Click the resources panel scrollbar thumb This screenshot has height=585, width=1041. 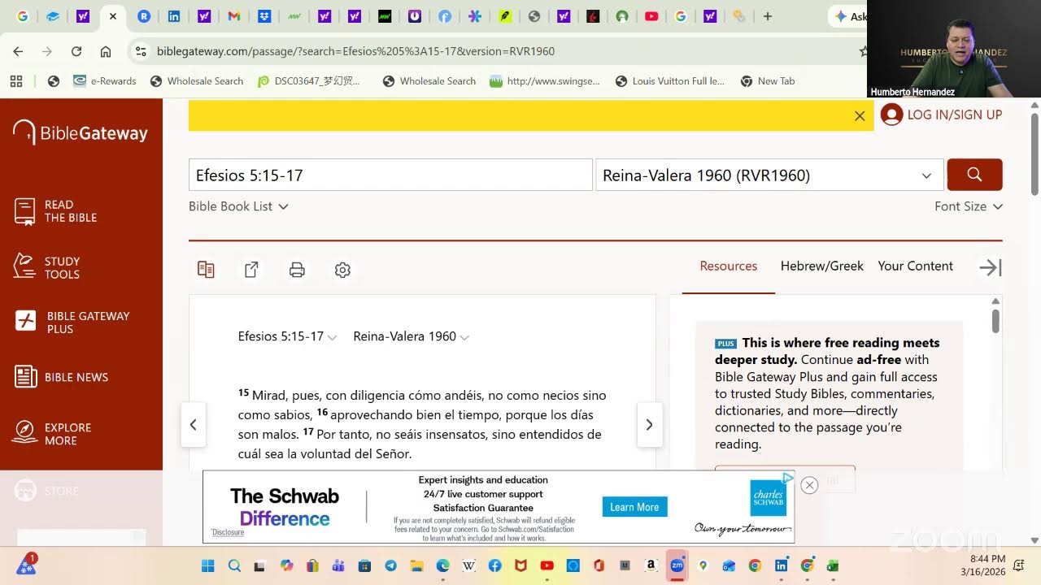995,320
